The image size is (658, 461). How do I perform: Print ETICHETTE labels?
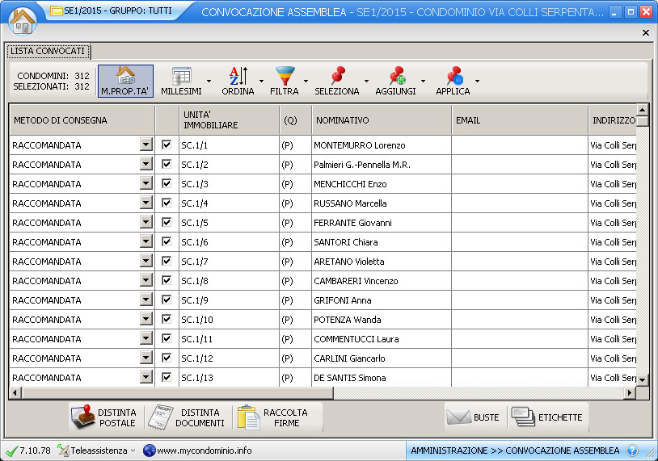click(547, 417)
